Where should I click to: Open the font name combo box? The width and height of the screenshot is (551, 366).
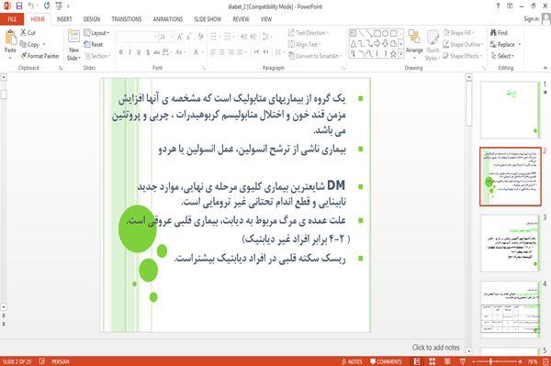(x=137, y=37)
